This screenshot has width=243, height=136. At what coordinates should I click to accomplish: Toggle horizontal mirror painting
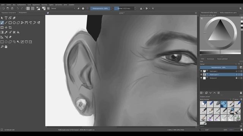[x=141, y=8]
